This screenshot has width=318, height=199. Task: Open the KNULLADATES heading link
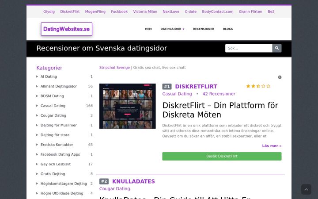(x=133, y=181)
